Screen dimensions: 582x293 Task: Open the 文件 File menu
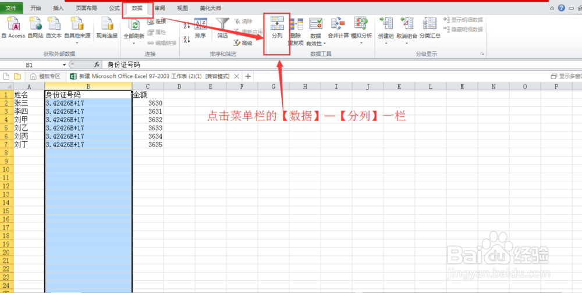click(x=12, y=8)
